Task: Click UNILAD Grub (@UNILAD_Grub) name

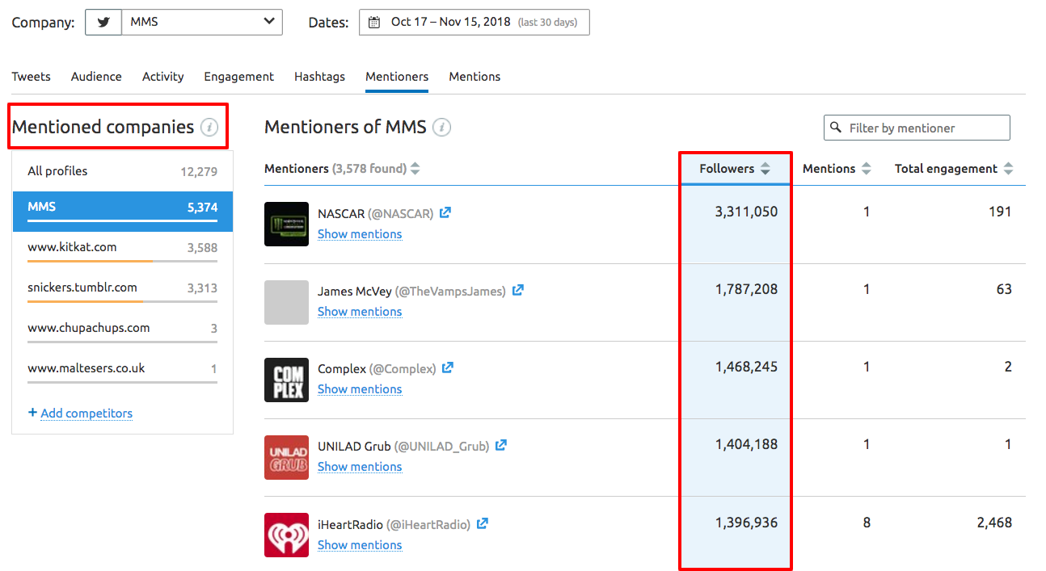Action: click(x=403, y=446)
